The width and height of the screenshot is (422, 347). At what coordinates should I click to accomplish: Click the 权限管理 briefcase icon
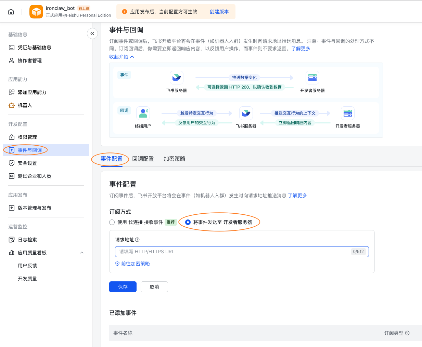12,137
